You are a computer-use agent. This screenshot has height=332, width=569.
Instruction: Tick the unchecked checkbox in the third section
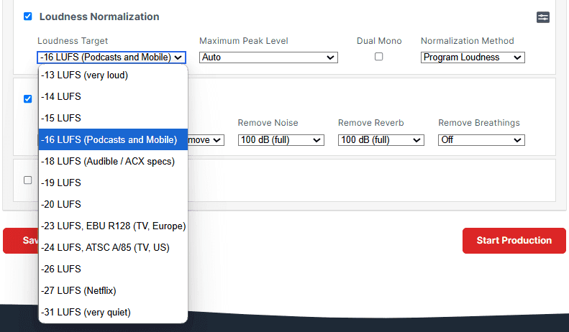click(27, 180)
